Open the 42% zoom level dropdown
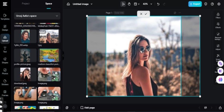Screen dimensions: 224x112 coord(147,4)
